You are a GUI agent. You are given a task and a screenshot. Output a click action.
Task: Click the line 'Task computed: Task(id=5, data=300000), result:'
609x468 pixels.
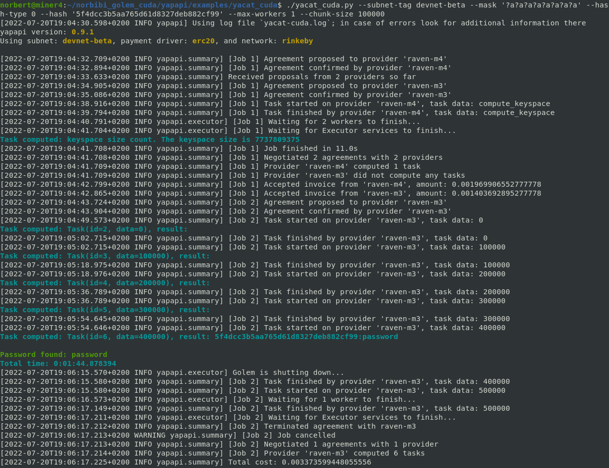105,310
